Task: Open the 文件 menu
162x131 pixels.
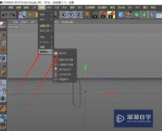Action: [x=3, y=7]
